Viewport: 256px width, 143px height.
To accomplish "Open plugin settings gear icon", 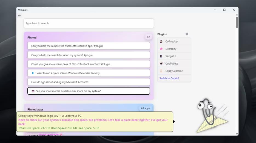I will click(x=187, y=34).
